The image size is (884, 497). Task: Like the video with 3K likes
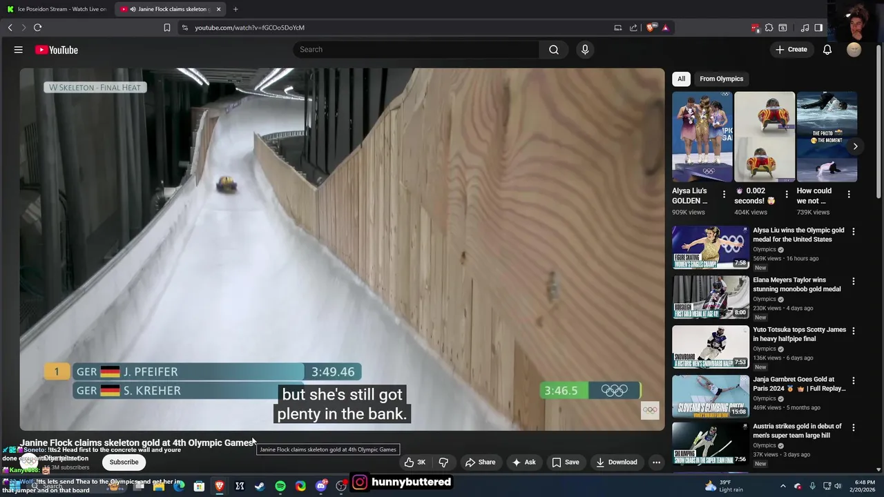415,462
